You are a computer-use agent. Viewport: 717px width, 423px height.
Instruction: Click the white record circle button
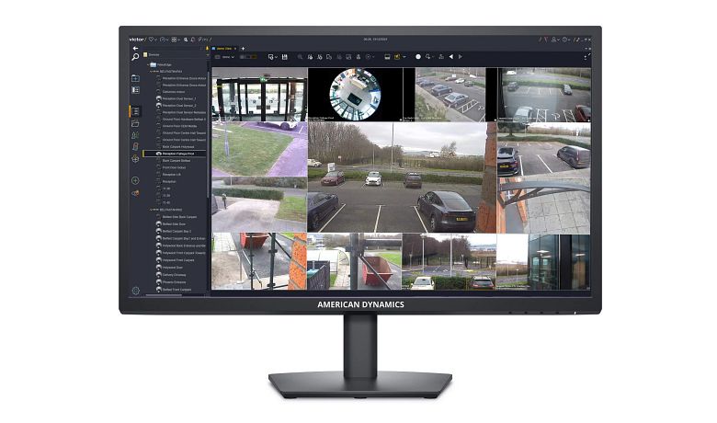(418, 57)
